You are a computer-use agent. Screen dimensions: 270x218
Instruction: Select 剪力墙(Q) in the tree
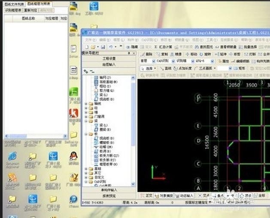click(104, 90)
